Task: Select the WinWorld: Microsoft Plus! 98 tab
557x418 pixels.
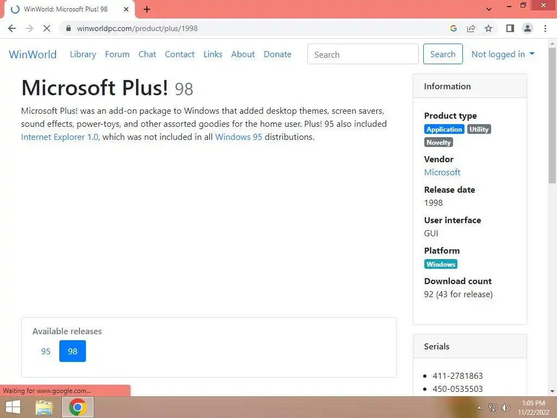Action: coord(69,9)
